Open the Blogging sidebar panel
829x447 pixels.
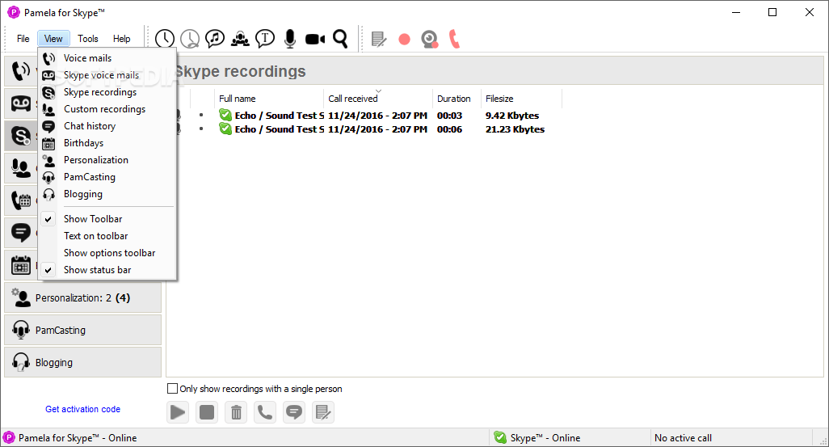click(x=82, y=362)
